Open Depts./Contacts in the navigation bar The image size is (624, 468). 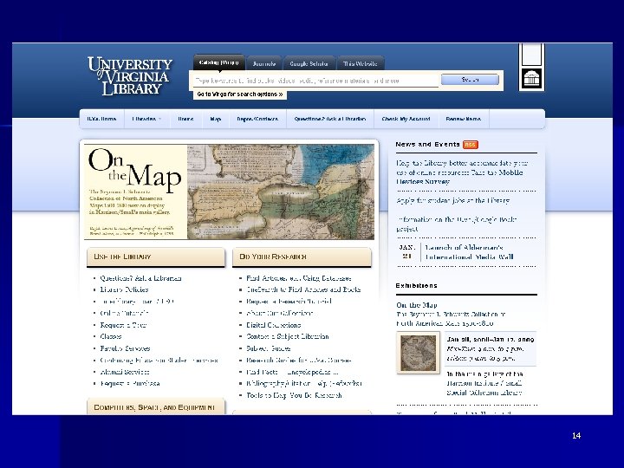pyautogui.click(x=257, y=119)
